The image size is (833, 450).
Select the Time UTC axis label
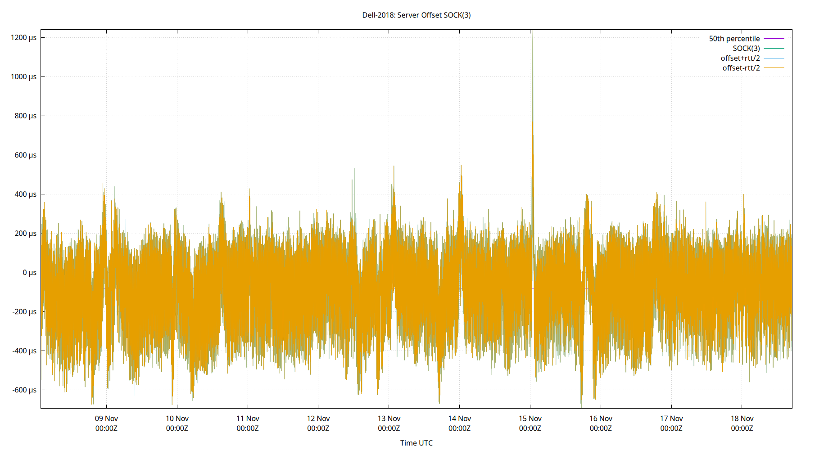[x=416, y=443]
